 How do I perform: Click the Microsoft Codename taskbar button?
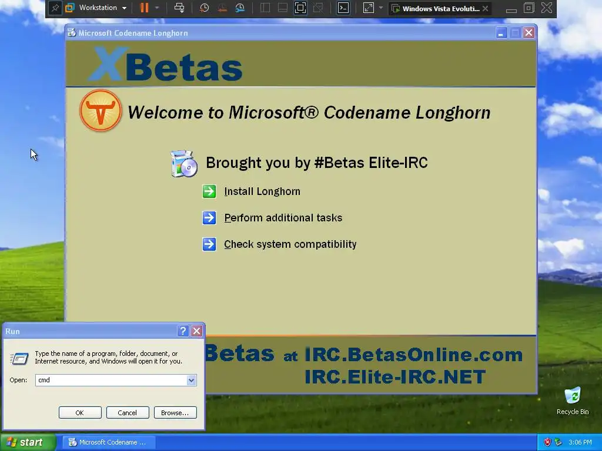[108, 443]
